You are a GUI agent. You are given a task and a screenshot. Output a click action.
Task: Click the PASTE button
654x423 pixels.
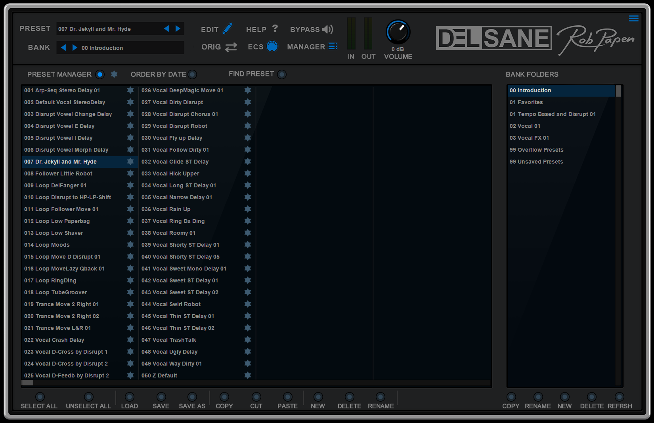(x=288, y=397)
